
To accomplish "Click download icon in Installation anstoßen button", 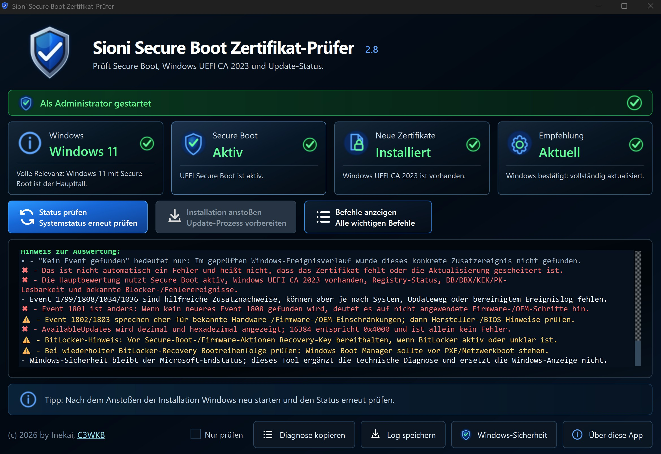I will tap(174, 216).
